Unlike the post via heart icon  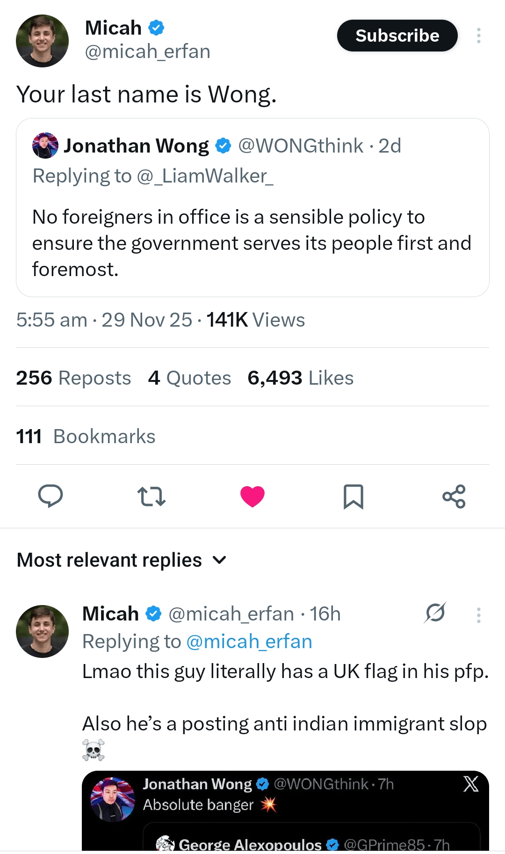tap(252, 496)
